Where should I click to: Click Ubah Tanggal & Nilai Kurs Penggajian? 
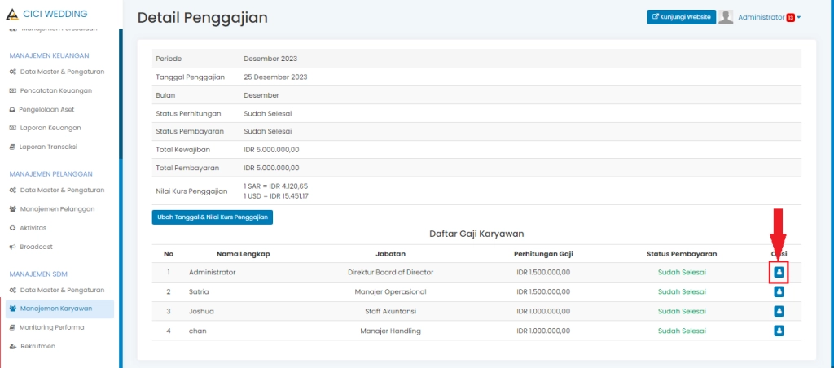click(212, 217)
